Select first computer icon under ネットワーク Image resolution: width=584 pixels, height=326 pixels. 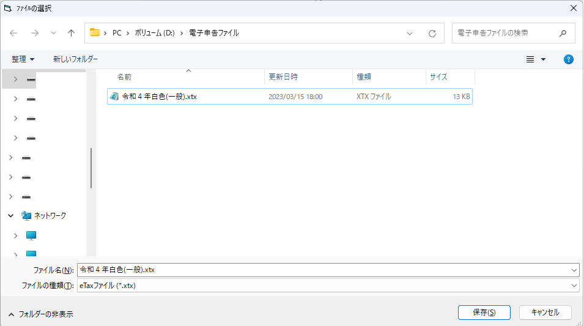point(31,235)
